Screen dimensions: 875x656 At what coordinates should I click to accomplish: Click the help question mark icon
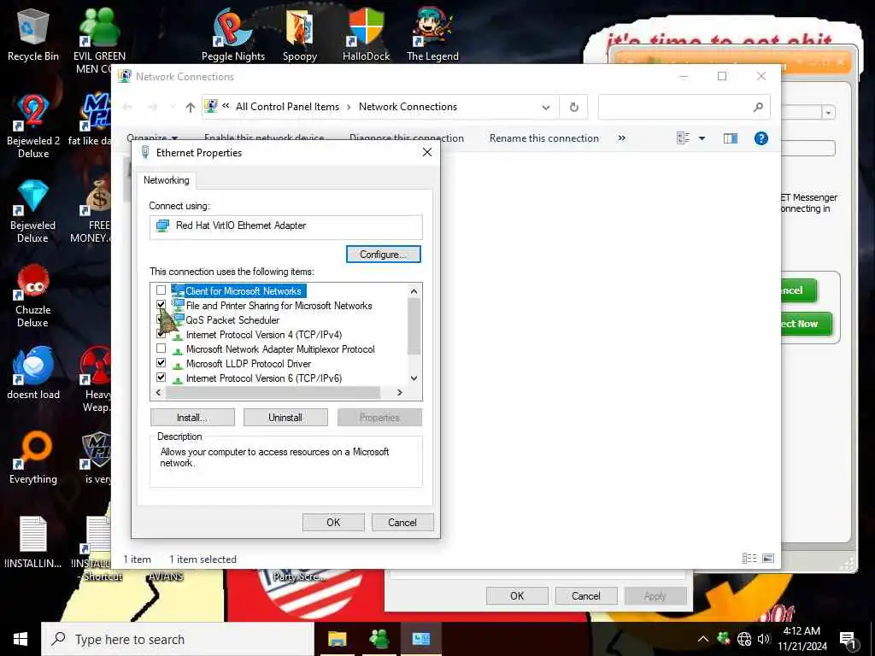point(761,138)
